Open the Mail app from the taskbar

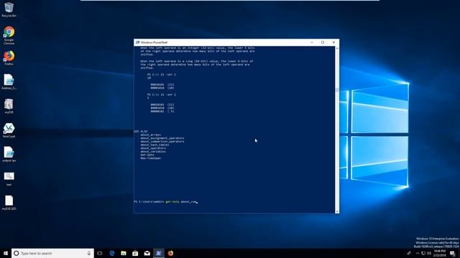147,253
